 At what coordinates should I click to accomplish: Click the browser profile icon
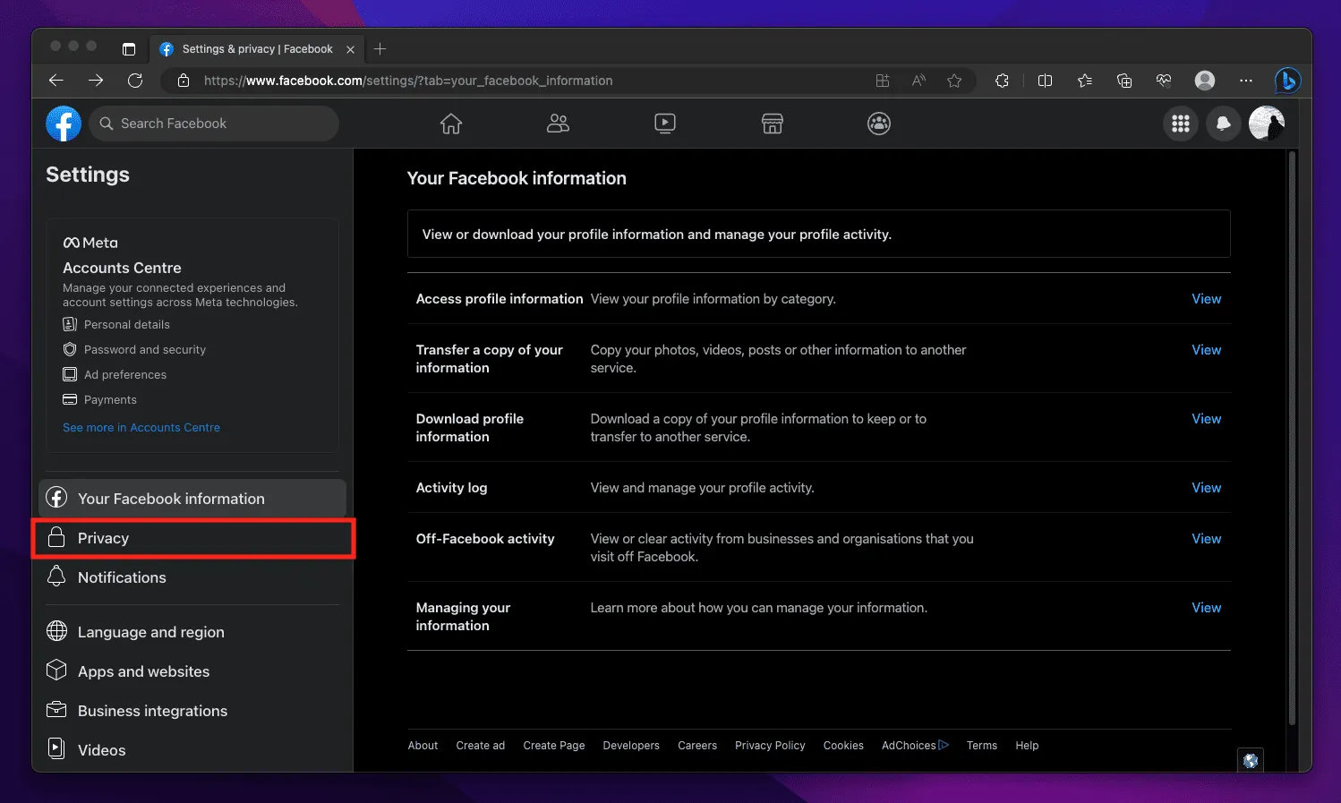point(1205,81)
